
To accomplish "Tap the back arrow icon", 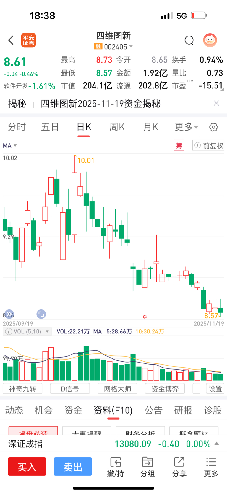I will click(x=11, y=40).
